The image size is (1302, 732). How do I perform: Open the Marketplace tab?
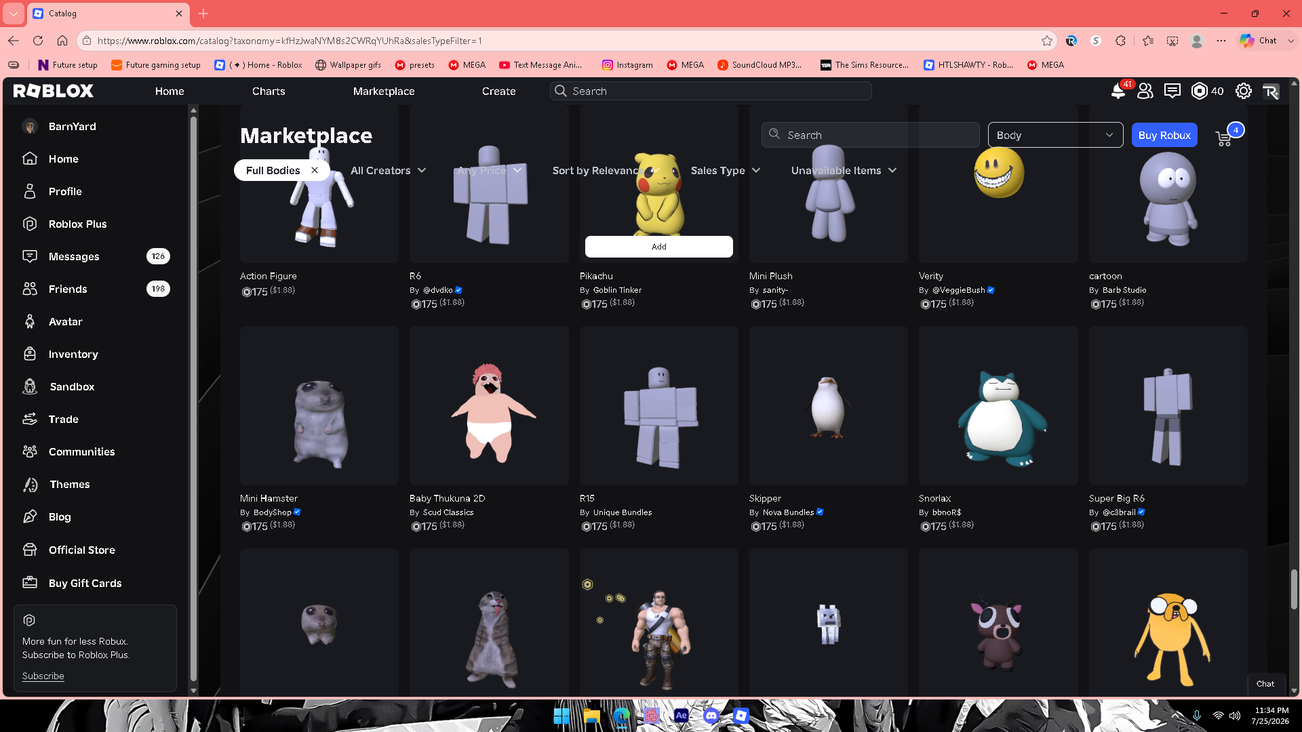(x=384, y=91)
